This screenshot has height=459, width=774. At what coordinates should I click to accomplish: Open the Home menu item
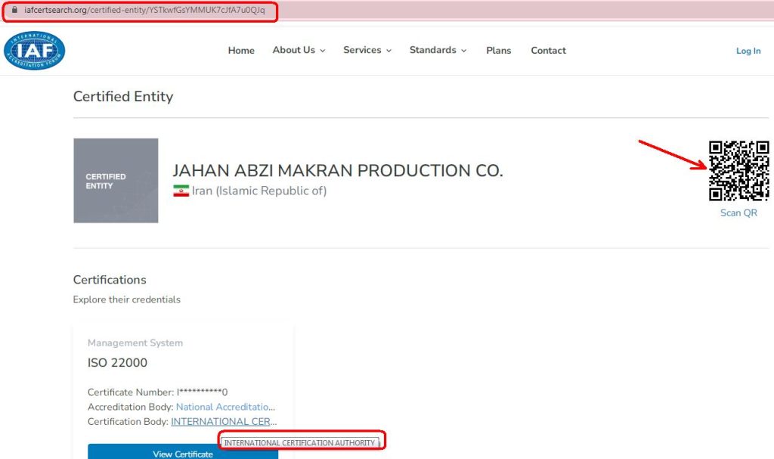click(241, 51)
